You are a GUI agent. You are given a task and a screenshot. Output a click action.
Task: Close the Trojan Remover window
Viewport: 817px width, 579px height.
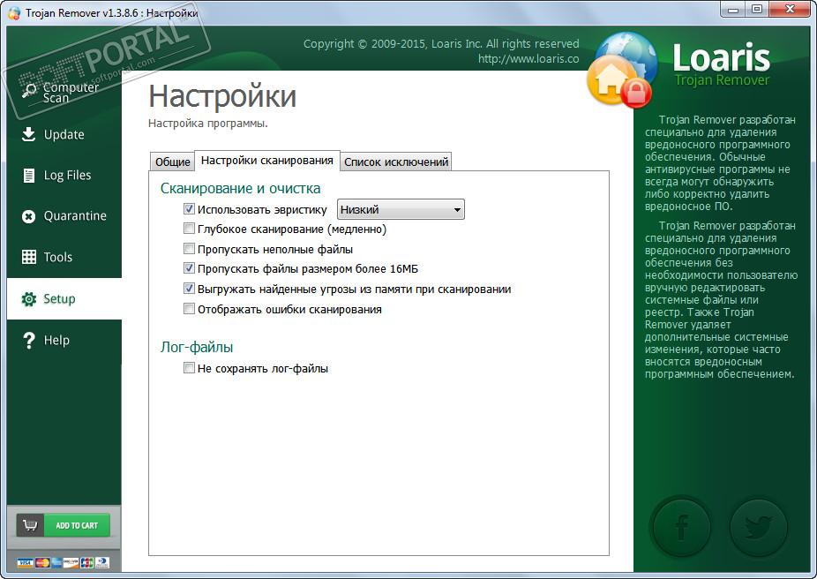click(x=790, y=10)
